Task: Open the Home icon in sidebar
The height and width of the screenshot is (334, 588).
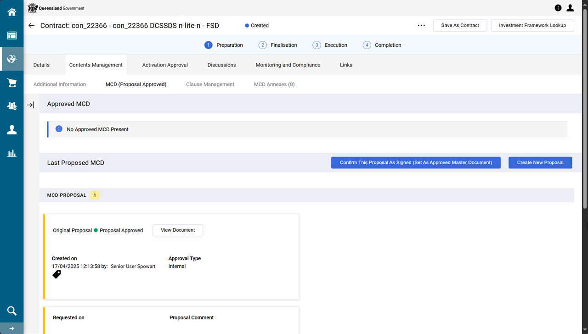Action: [11, 12]
